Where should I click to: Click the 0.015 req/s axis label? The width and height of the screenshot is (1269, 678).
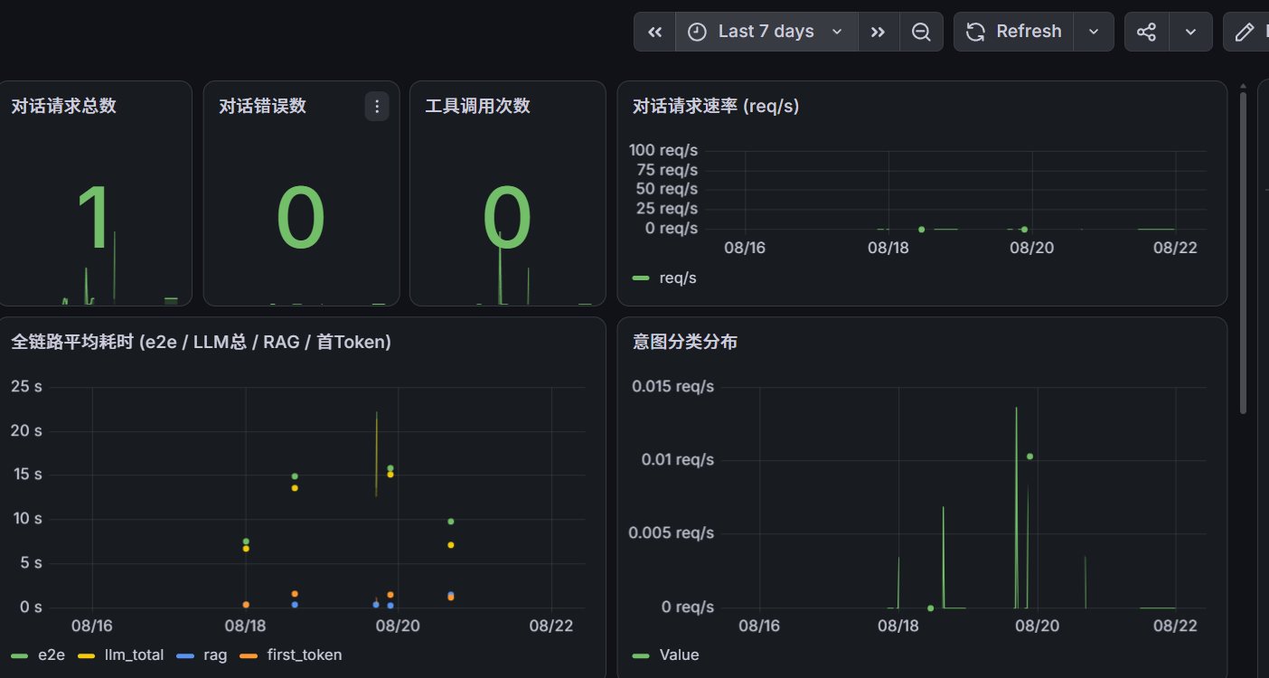coord(672,386)
